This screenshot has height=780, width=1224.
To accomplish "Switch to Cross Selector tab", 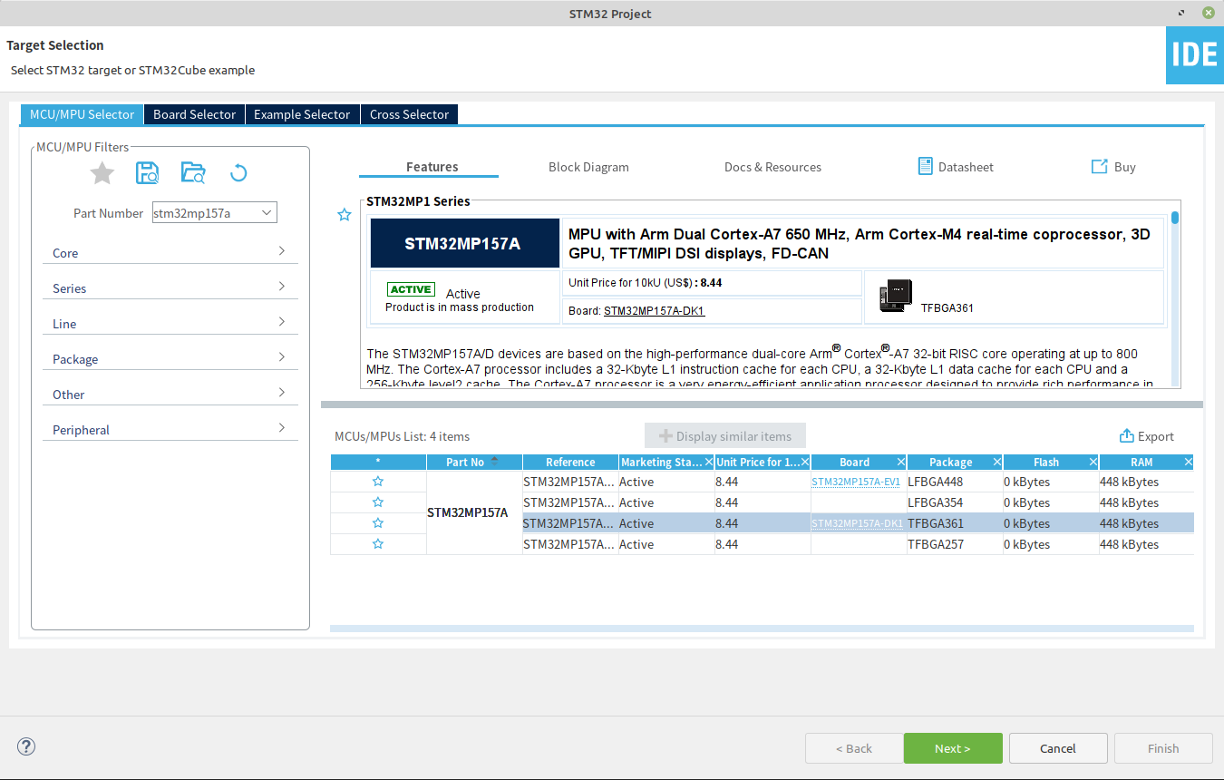I will (409, 114).
